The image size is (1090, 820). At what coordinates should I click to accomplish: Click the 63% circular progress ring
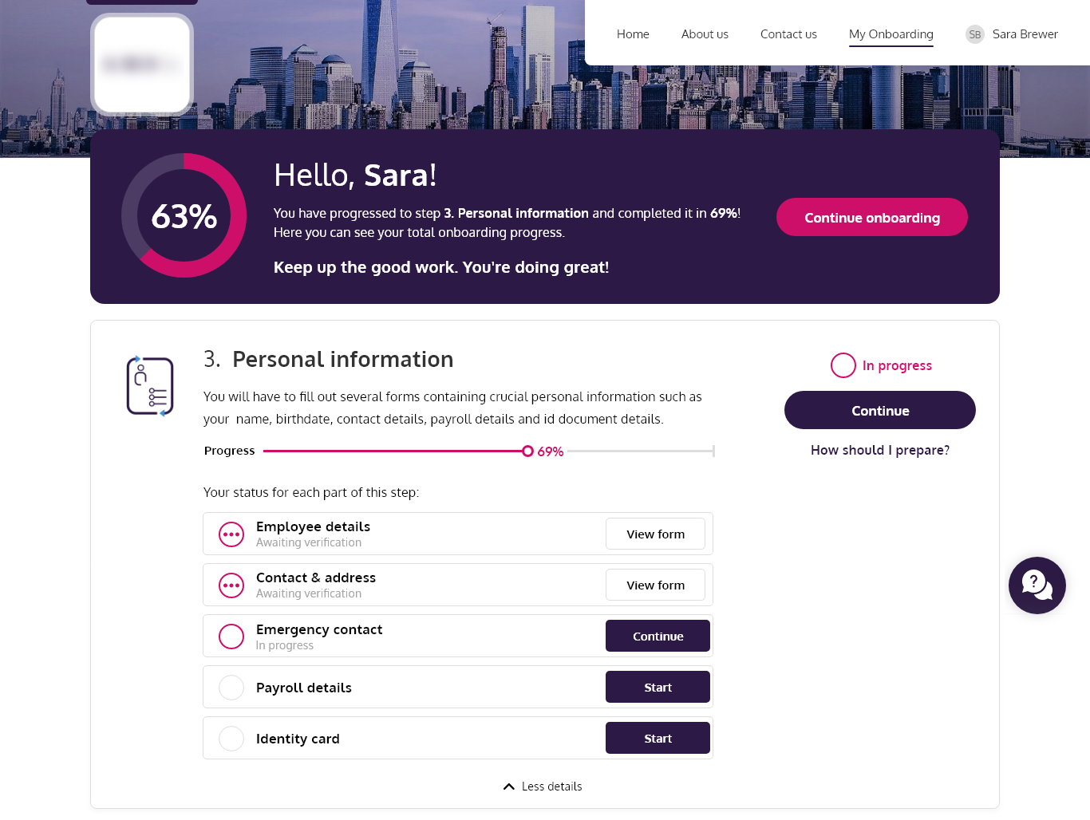click(x=184, y=215)
